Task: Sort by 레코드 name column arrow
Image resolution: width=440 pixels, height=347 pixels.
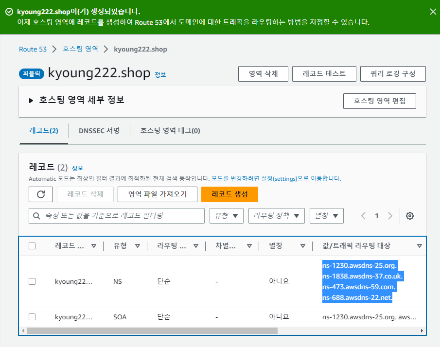Action: [x=94, y=246]
